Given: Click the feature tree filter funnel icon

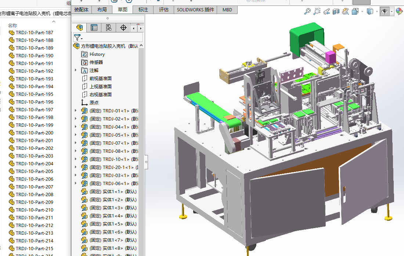Looking at the screenshot, I should pyautogui.click(x=77, y=37).
